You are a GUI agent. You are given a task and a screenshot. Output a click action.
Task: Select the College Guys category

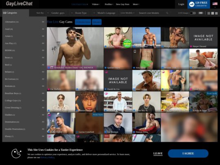pyautogui.click(x=13, y=101)
